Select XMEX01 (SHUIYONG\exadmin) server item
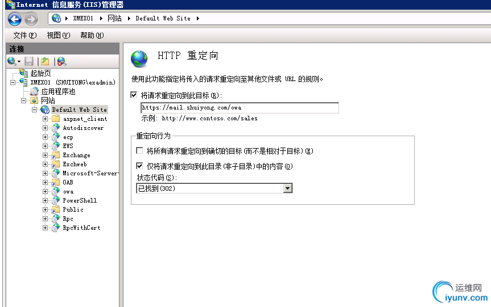The height and width of the screenshot is (307, 491). (73, 82)
